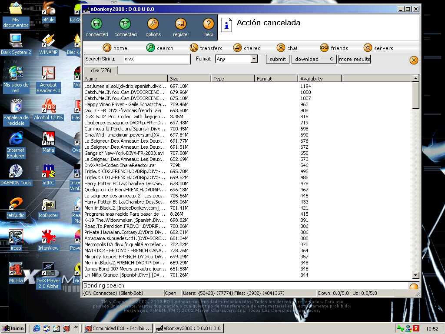Open the Inicio start button
The width and height of the screenshot is (445, 334).
14,328
